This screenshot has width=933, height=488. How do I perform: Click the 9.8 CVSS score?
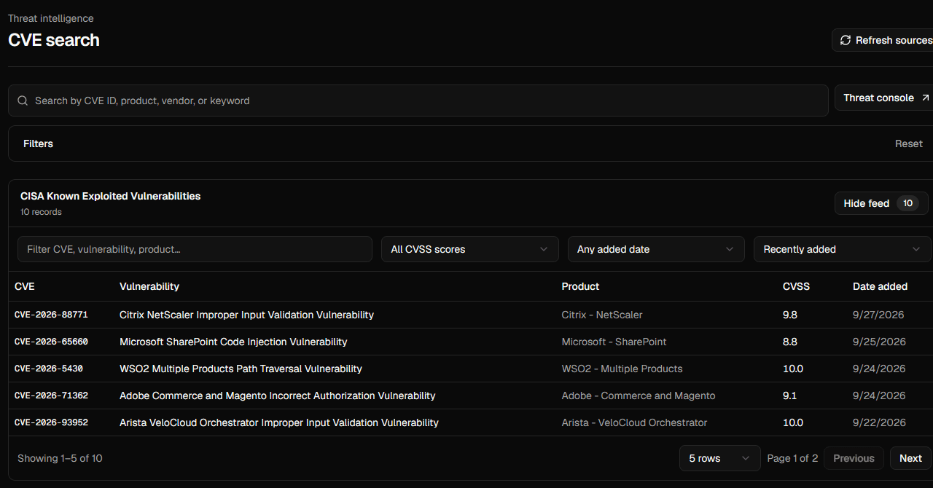(790, 315)
